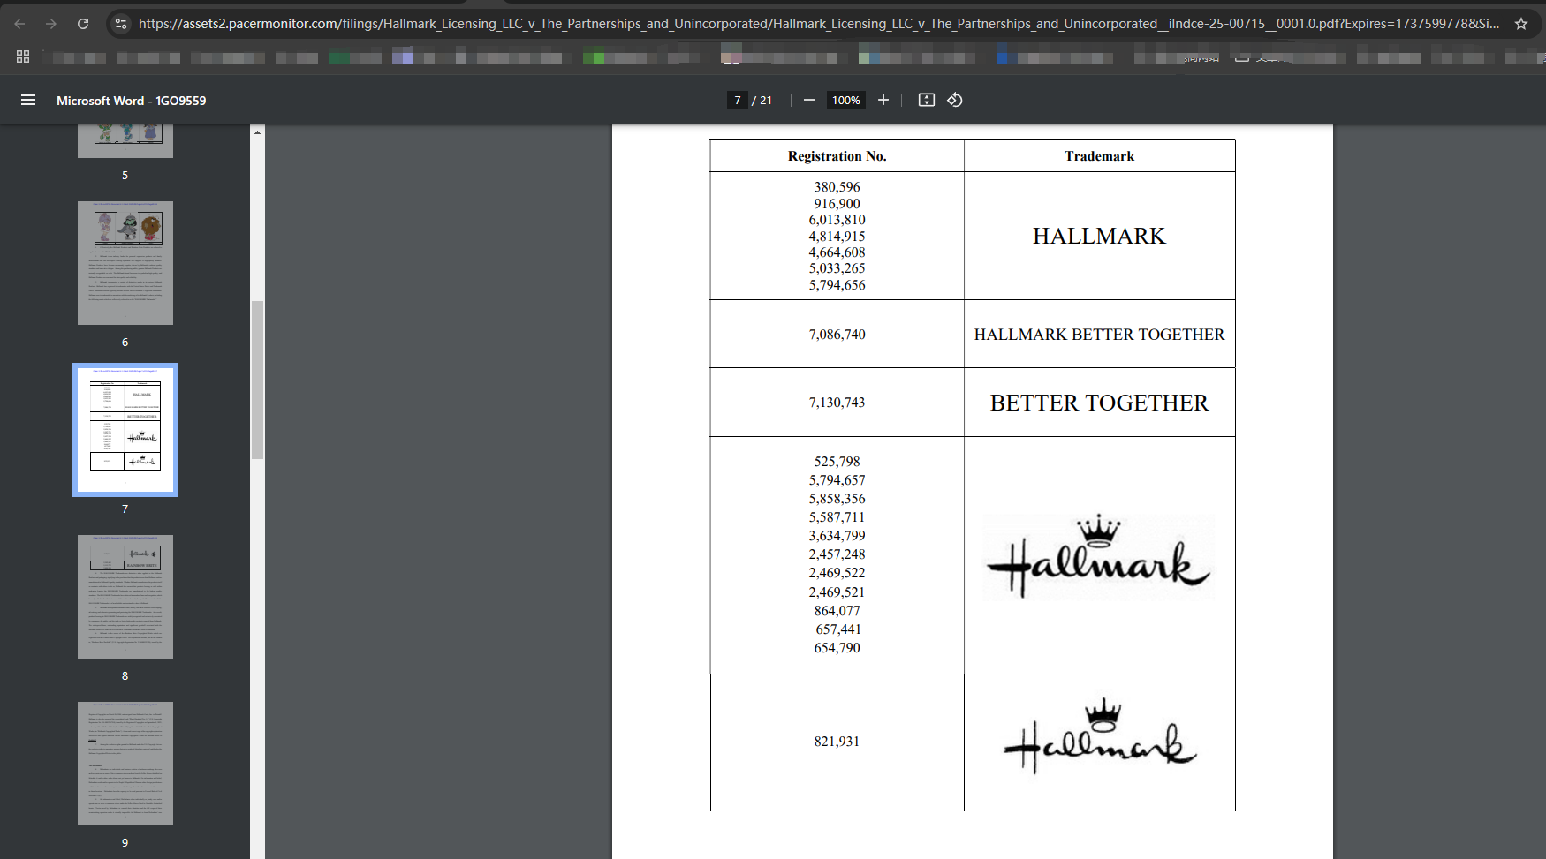Click registration number 5,794,656
Screen dimensions: 1546x859
coord(837,285)
